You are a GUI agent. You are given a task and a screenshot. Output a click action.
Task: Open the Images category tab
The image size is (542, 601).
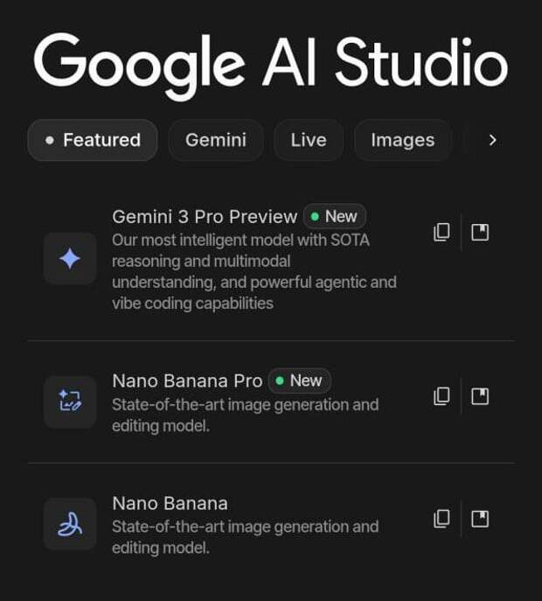[402, 140]
